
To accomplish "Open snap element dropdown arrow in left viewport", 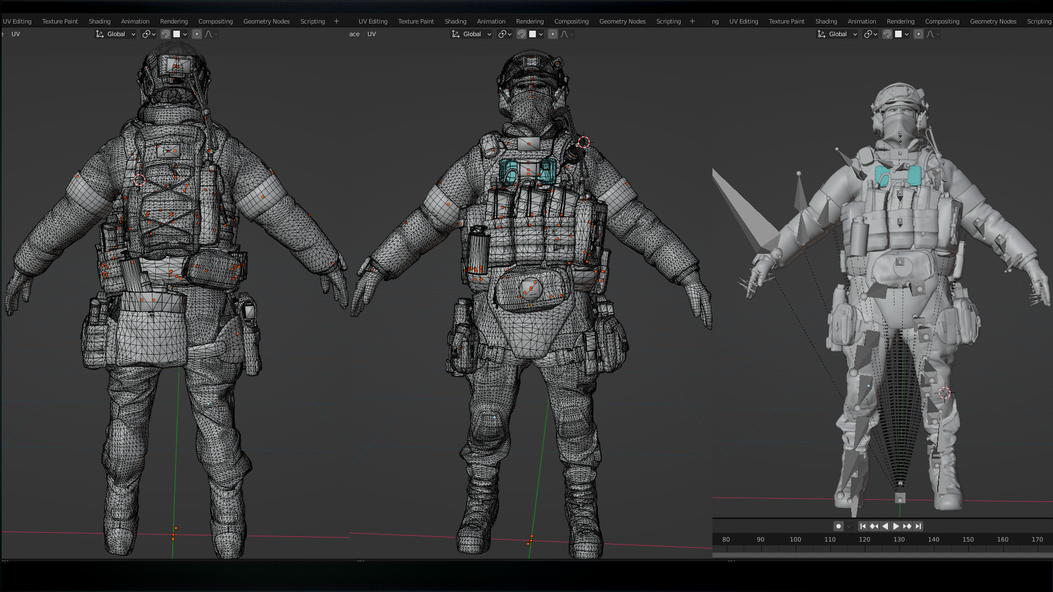I will click(185, 34).
